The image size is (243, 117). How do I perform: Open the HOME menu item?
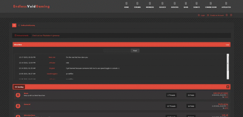click(x=126, y=7)
